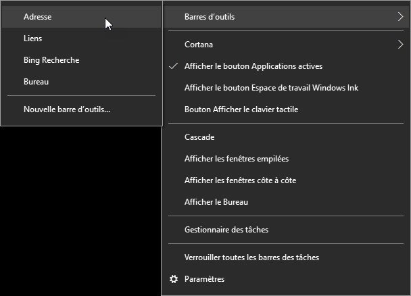Toggle Afficher le bouton Applications actives

[253, 66]
